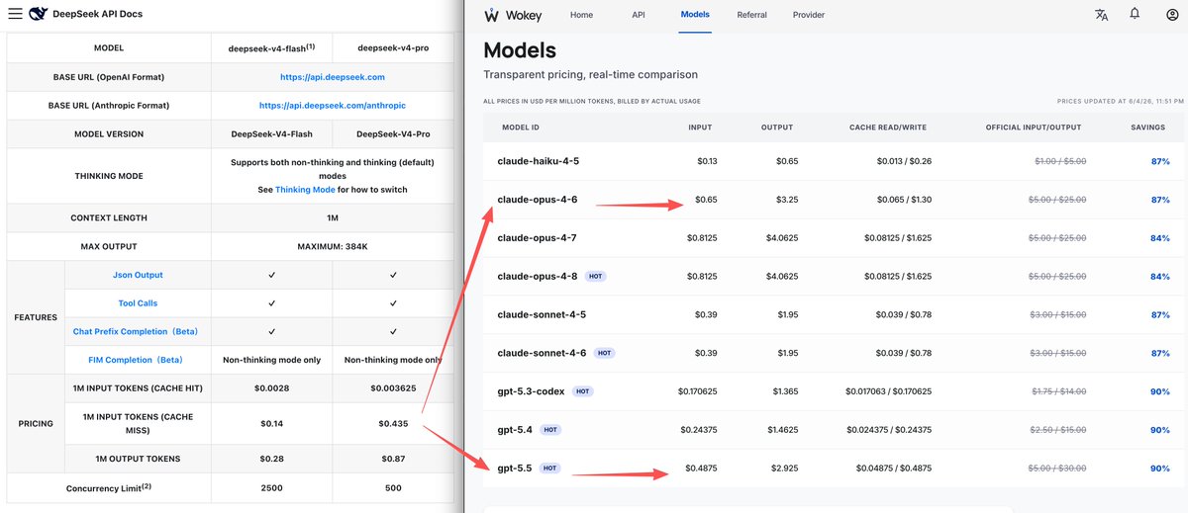Follow the Thinking Mode link

coord(305,190)
